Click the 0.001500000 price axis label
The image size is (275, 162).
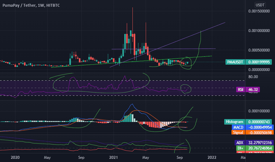pos(259,11)
